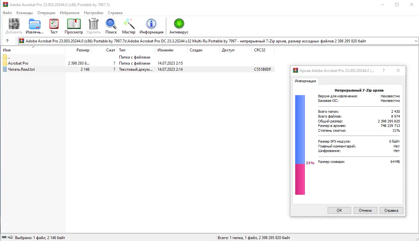Run the Антивирус virus scan tool
Screen dimensions: 419x241
point(179,26)
